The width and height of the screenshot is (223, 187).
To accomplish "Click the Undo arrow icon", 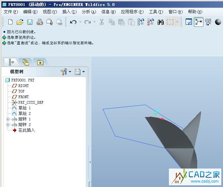I will coord(73,22).
